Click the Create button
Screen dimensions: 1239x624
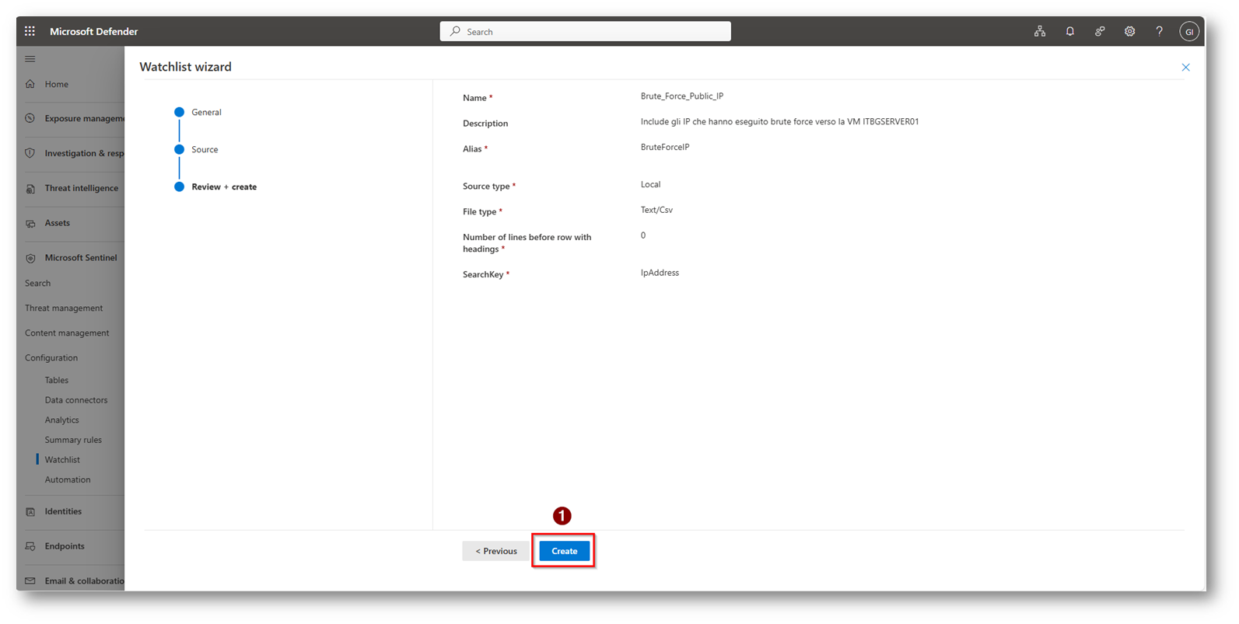tap(565, 551)
